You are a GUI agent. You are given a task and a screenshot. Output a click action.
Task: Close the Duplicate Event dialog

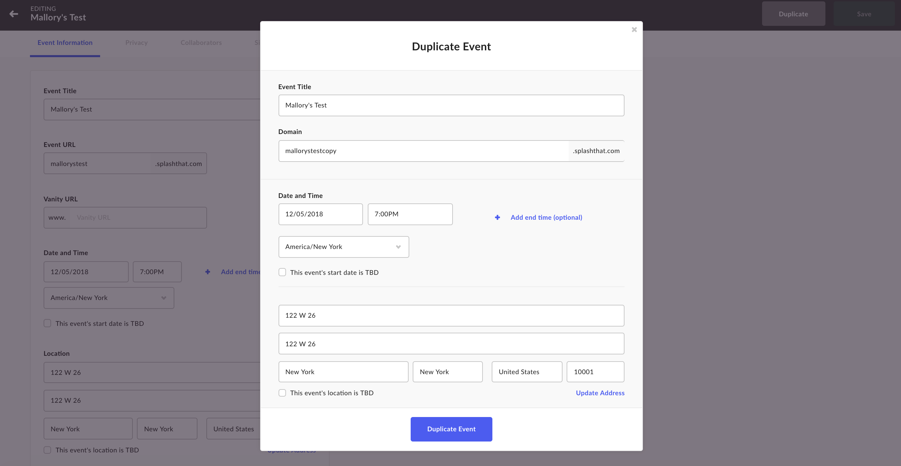[x=634, y=30]
